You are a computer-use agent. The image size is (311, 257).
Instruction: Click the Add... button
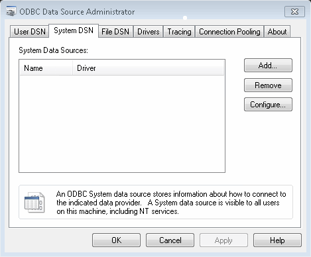268,66
